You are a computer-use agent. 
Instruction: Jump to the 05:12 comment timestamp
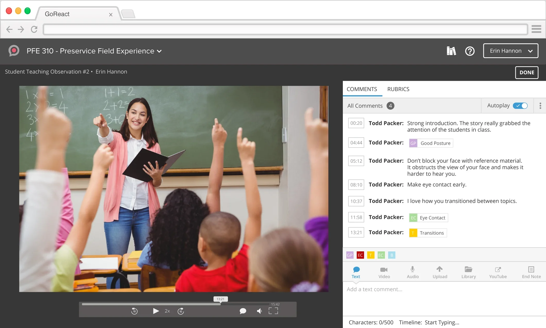click(356, 161)
